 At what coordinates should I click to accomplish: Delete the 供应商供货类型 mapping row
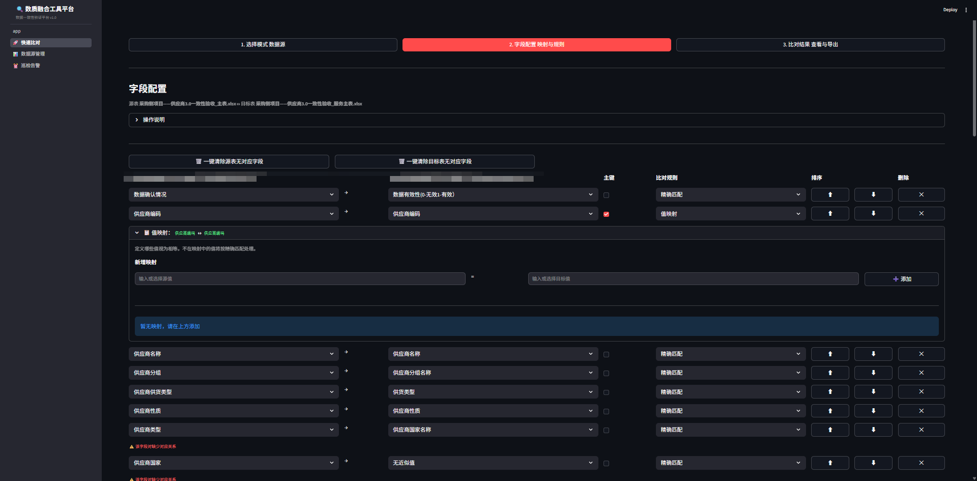[921, 392]
